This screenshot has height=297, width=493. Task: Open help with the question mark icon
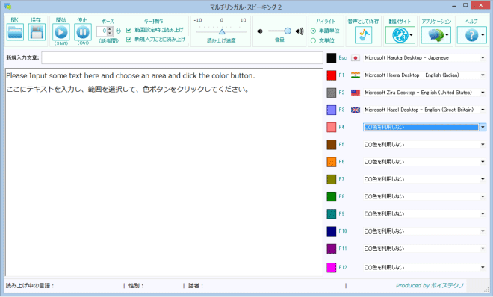click(471, 35)
